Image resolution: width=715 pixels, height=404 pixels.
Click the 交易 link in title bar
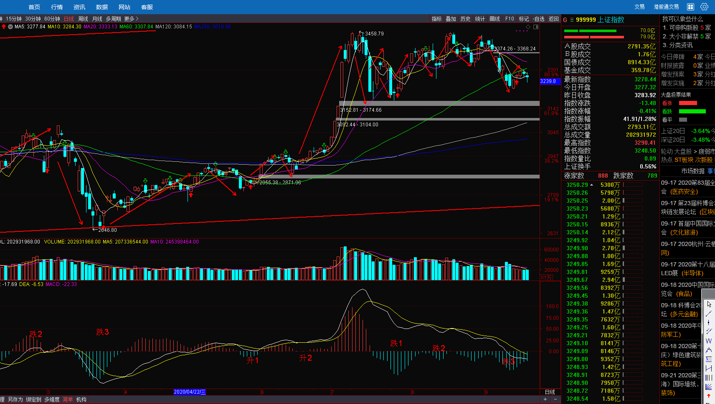click(x=639, y=7)
